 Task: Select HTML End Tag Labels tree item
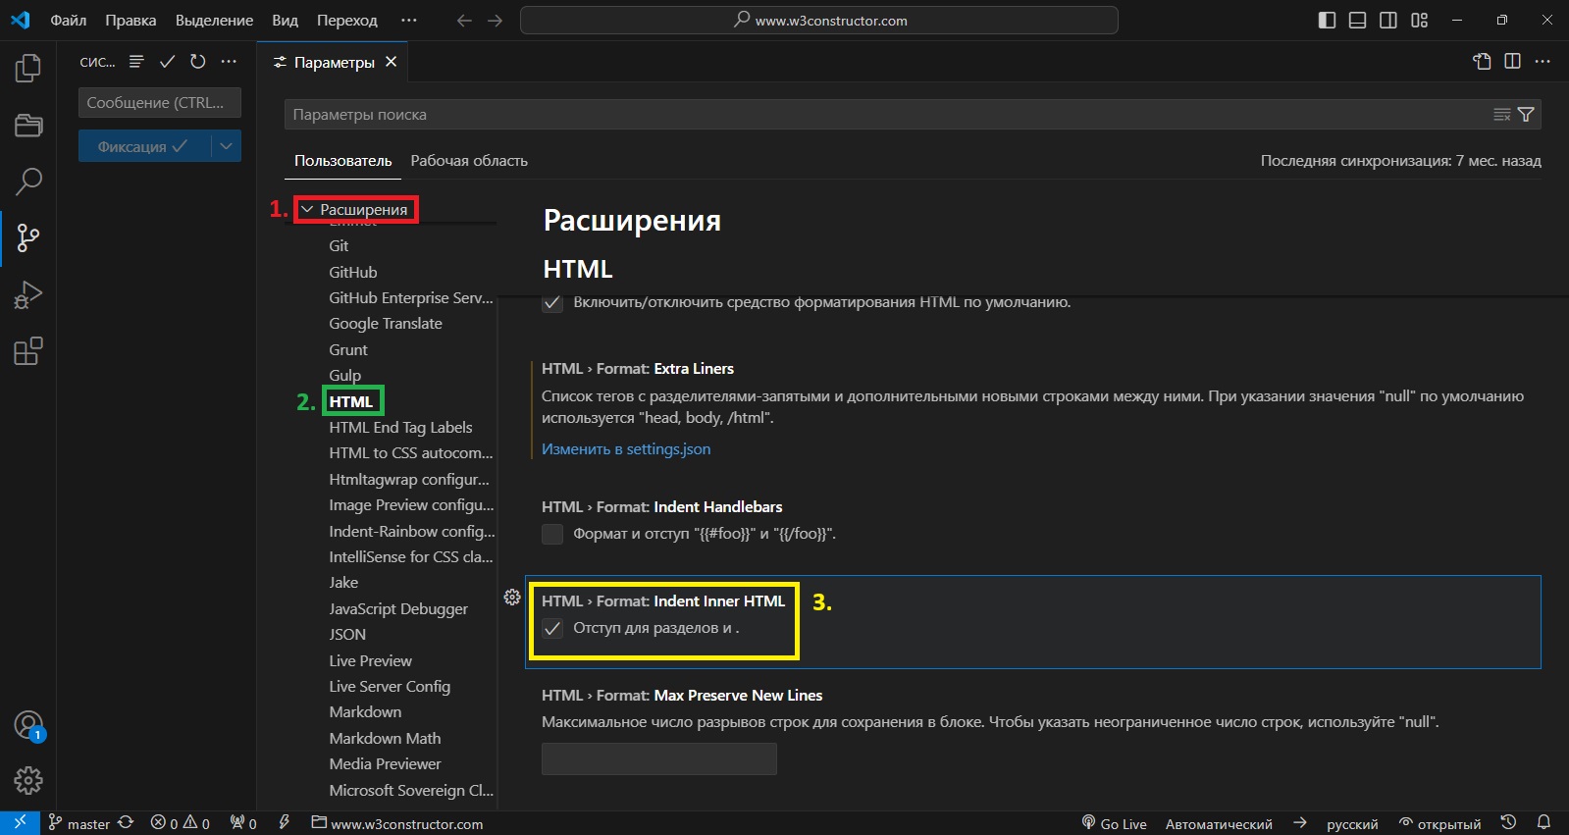click(400, 428)
